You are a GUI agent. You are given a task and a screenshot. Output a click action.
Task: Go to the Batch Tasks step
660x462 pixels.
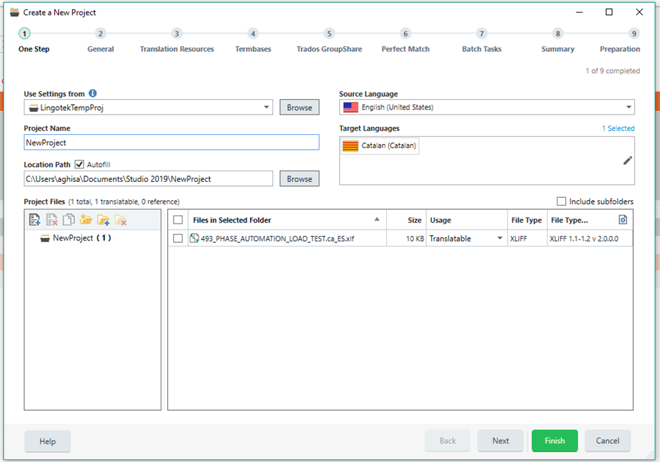[x=482, y=41]
